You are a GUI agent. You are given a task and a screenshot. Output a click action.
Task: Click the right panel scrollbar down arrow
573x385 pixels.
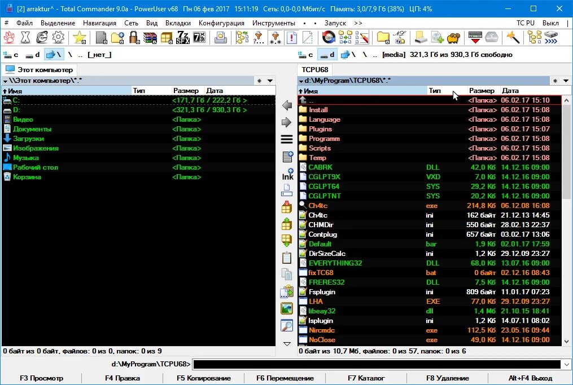point(566,342)
